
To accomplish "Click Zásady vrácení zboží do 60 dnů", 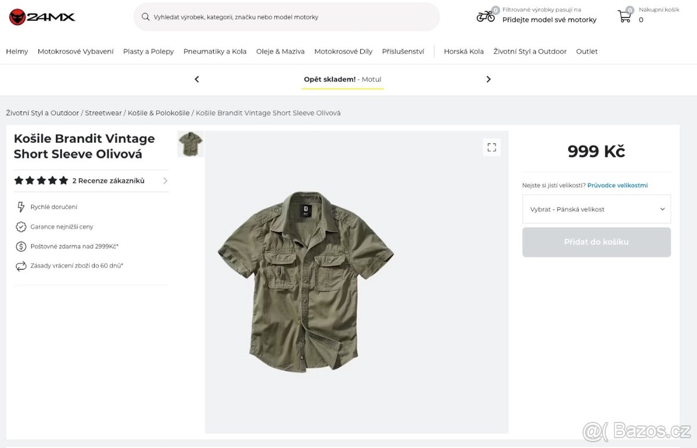I will pyautogui.click(x=77, y=266).
